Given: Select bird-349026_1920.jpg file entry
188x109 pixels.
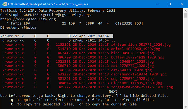Looking at the screenshot, I should coord(78,53).
